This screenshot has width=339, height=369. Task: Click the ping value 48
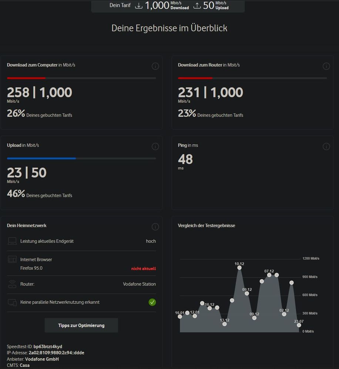click(x=185, y=159)
